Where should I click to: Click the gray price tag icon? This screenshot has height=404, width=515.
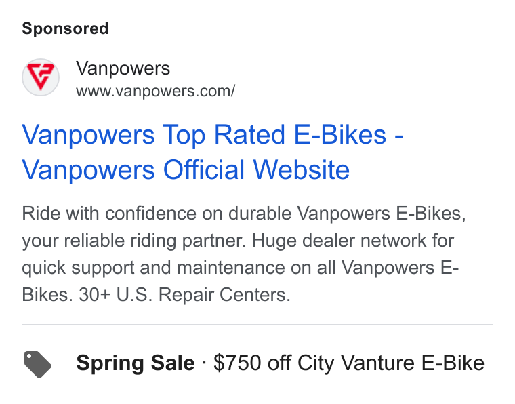(x=38, y=364)
